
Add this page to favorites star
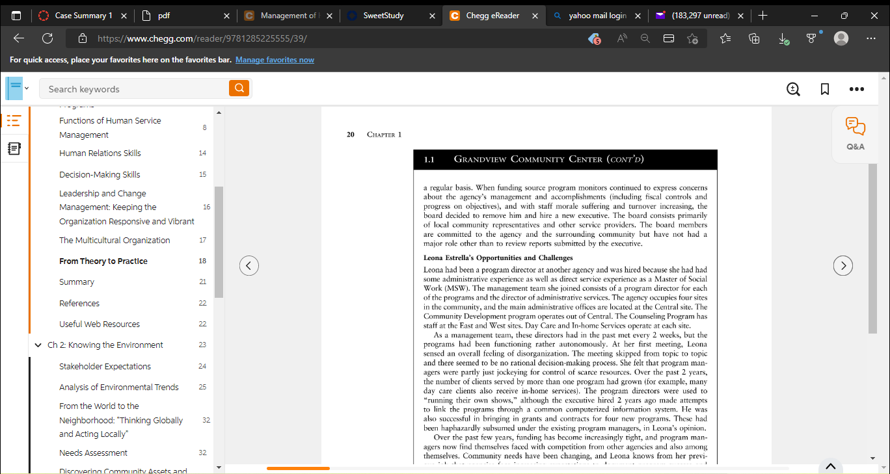click(x=693, y=38)
